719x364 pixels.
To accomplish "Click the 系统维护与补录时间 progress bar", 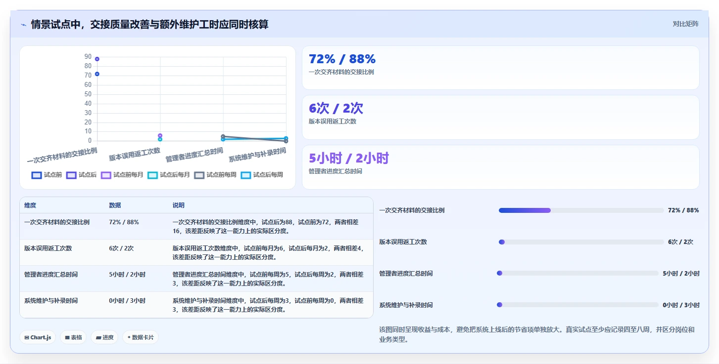I will [577, 305].
